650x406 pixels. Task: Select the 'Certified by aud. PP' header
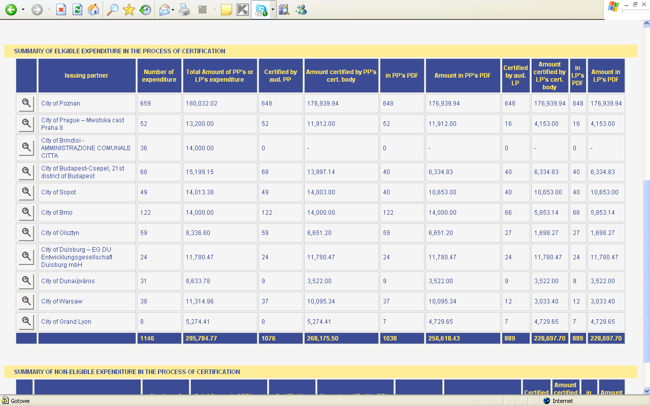280,76
